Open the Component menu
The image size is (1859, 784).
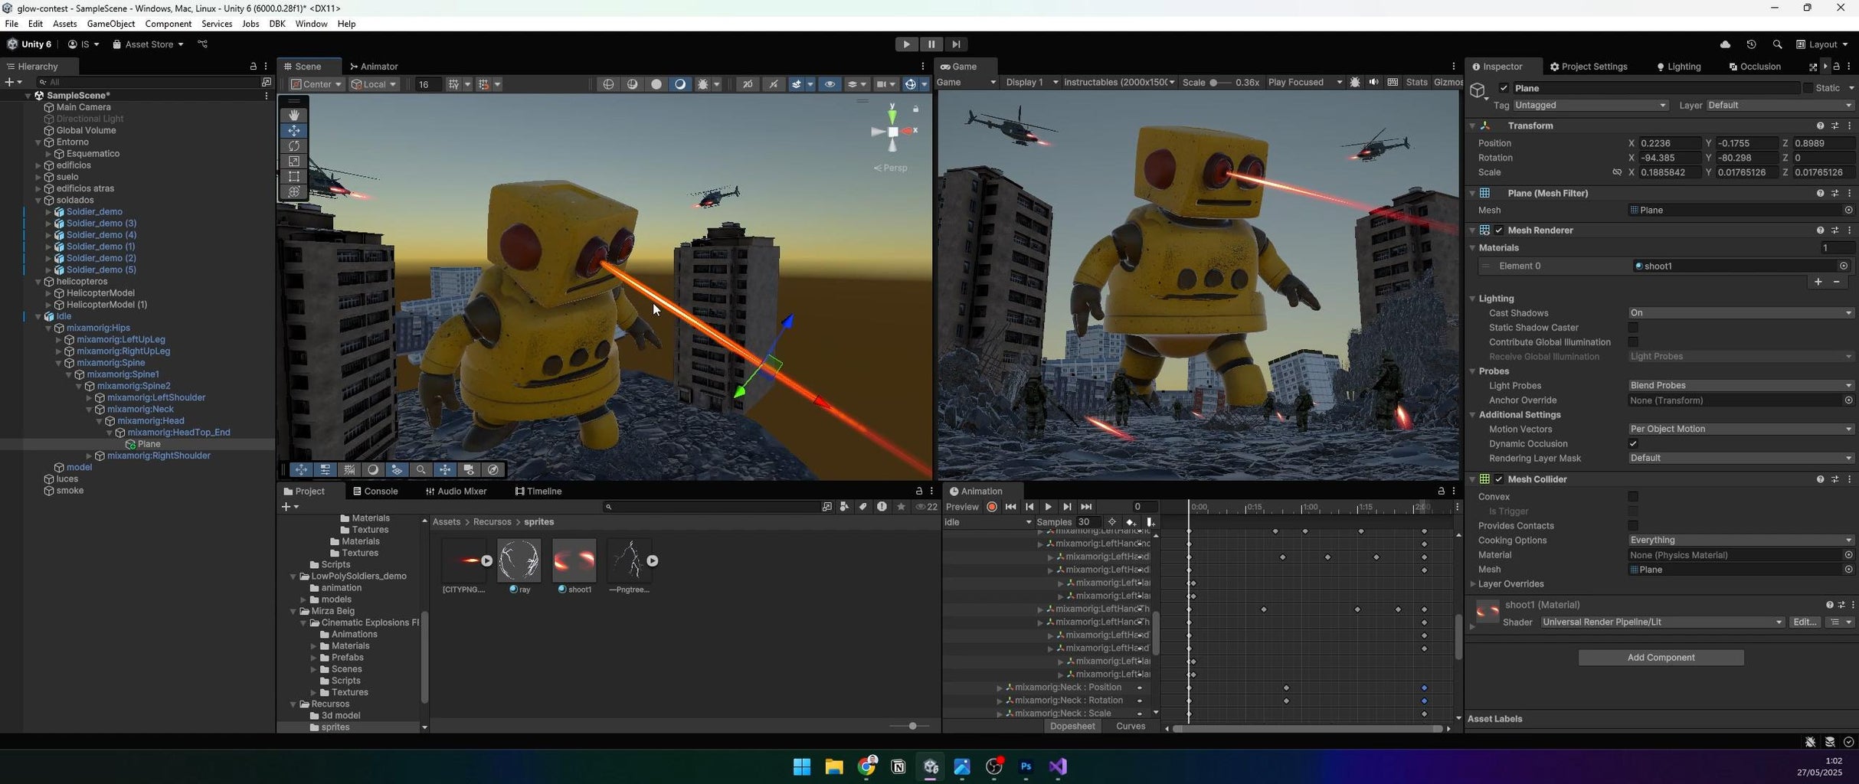pyautogui.click(x=168, y=24)
